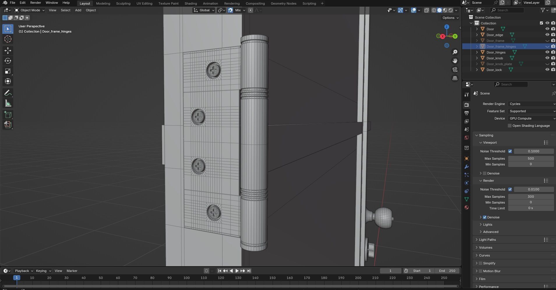Switch to the Modeling workspace tab
The height and width of the screenshot is (290, 556).
[103, 3]
